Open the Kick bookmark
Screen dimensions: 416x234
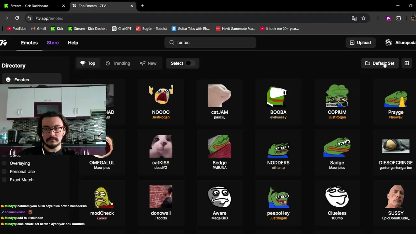57,29
